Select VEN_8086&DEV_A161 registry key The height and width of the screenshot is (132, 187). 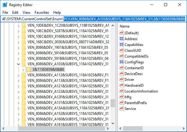click(x=68, y=124)
